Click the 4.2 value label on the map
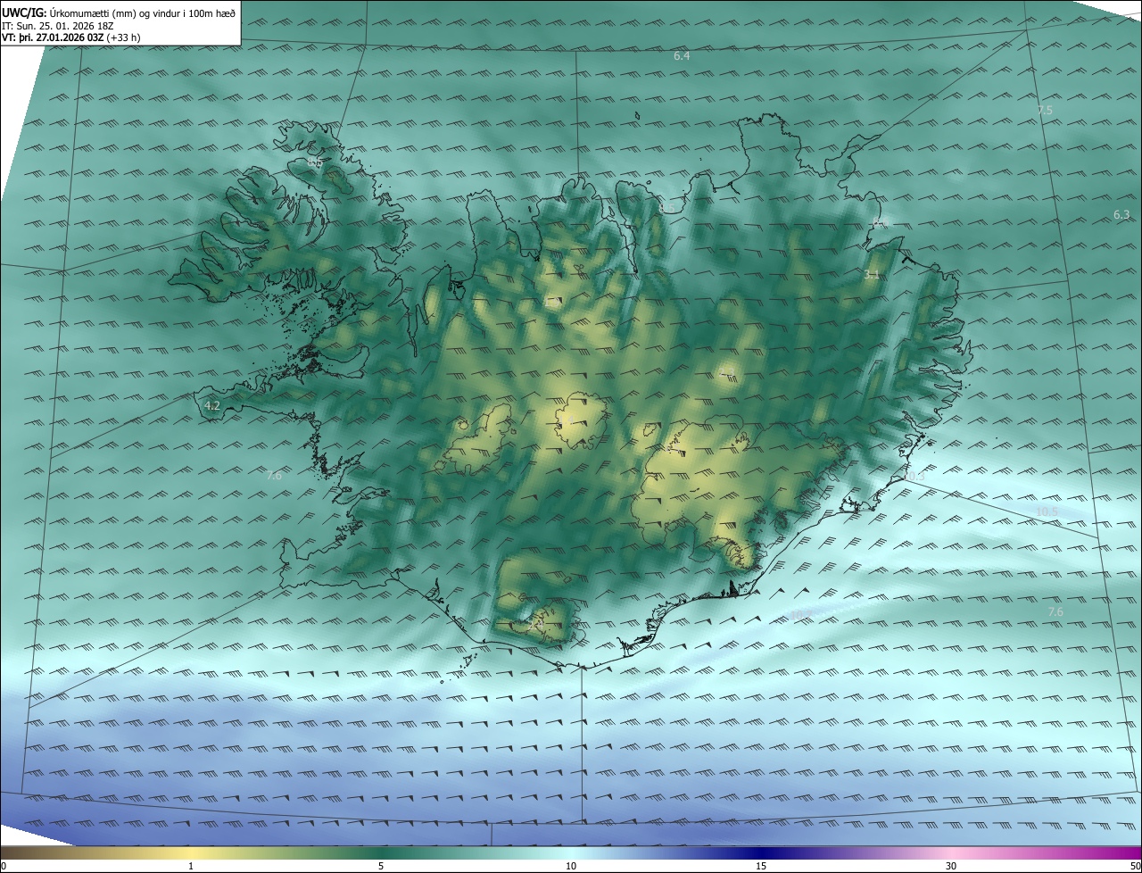This screenshot has width=1142, height=873. (x=212, y=406)
